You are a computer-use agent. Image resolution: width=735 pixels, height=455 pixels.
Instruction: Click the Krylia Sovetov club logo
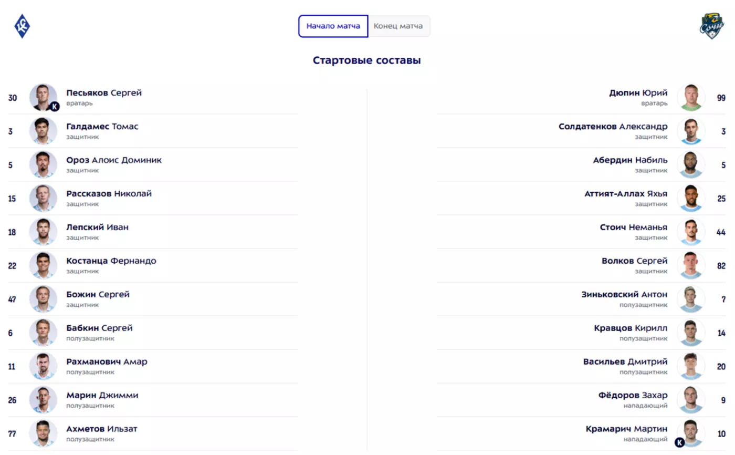pos(22,26)
